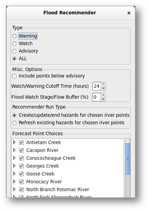
Task: Select the Warning type radio button
Action: point(14,36)
